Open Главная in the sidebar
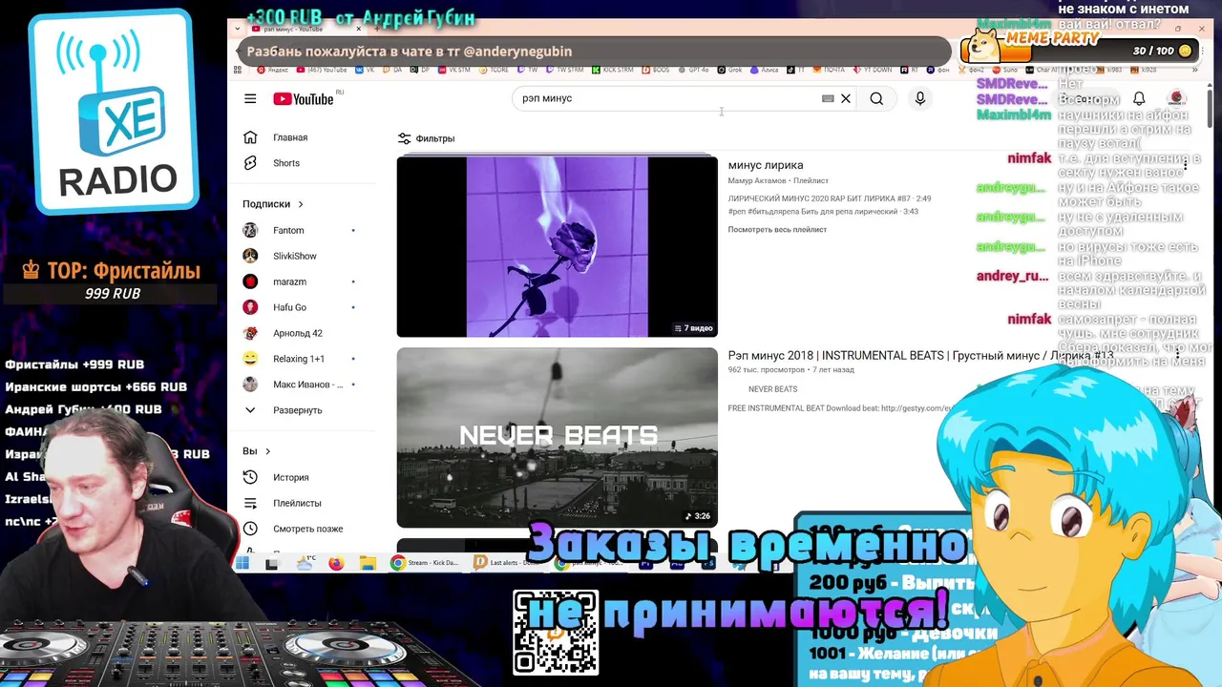 pos(290,137)
